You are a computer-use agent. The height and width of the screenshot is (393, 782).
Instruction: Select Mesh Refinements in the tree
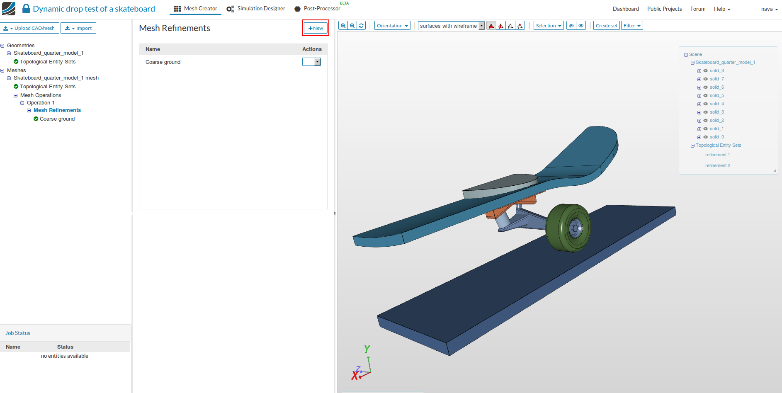pyautogui.click(x=57, y=110)
